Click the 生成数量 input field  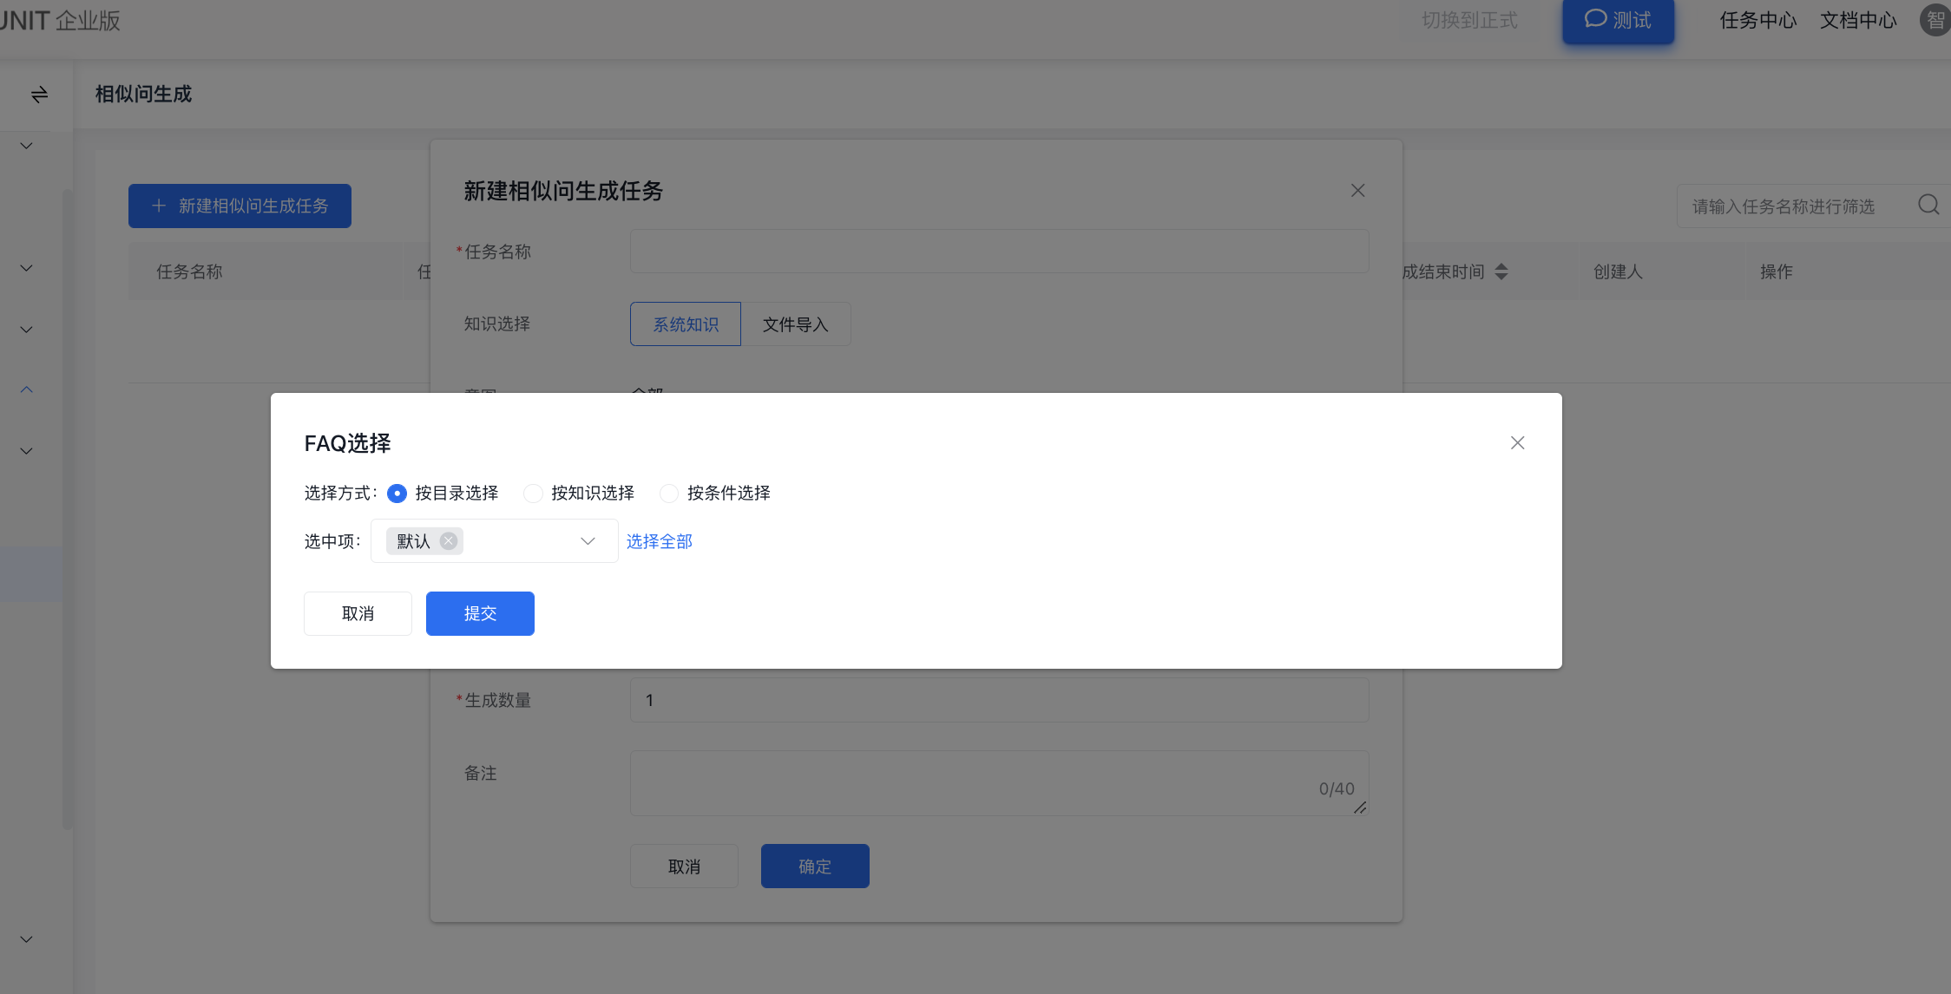point(999,700)
